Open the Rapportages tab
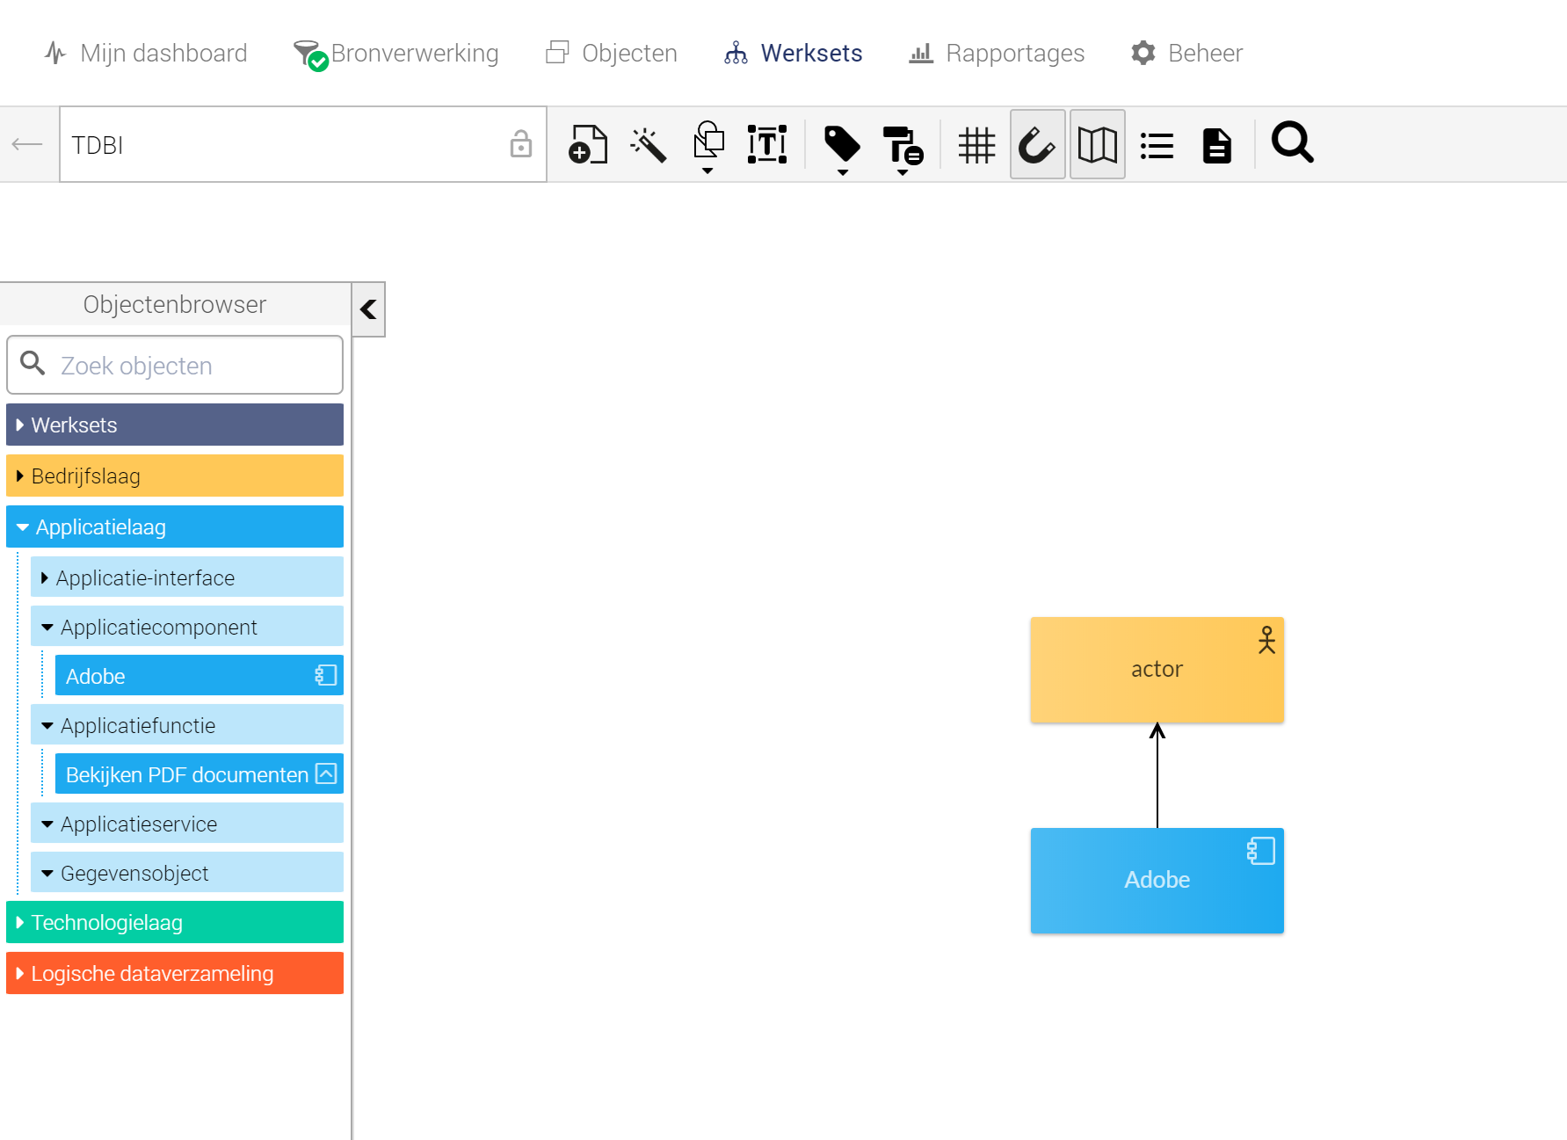This screenshot has width=1567, height=1140. click(x=997, y=53)
